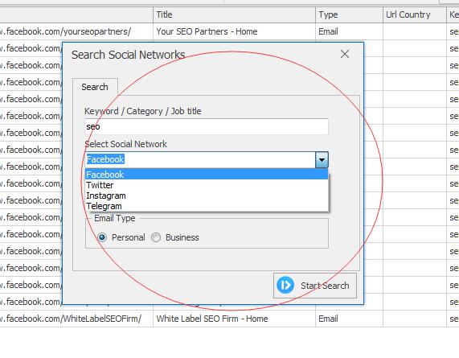The width and height of the screenshot is (459, 358).
Task: Select the Personal email type radio
Action: pyautogui.click(x=102, y=237)
